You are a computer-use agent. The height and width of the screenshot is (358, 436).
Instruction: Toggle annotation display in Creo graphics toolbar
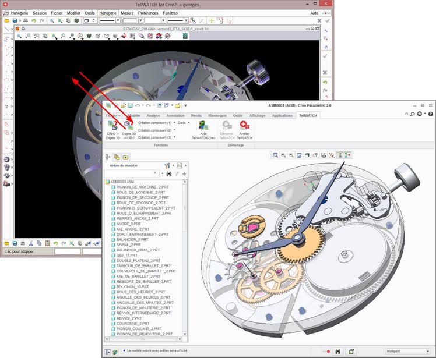point(339,155)
